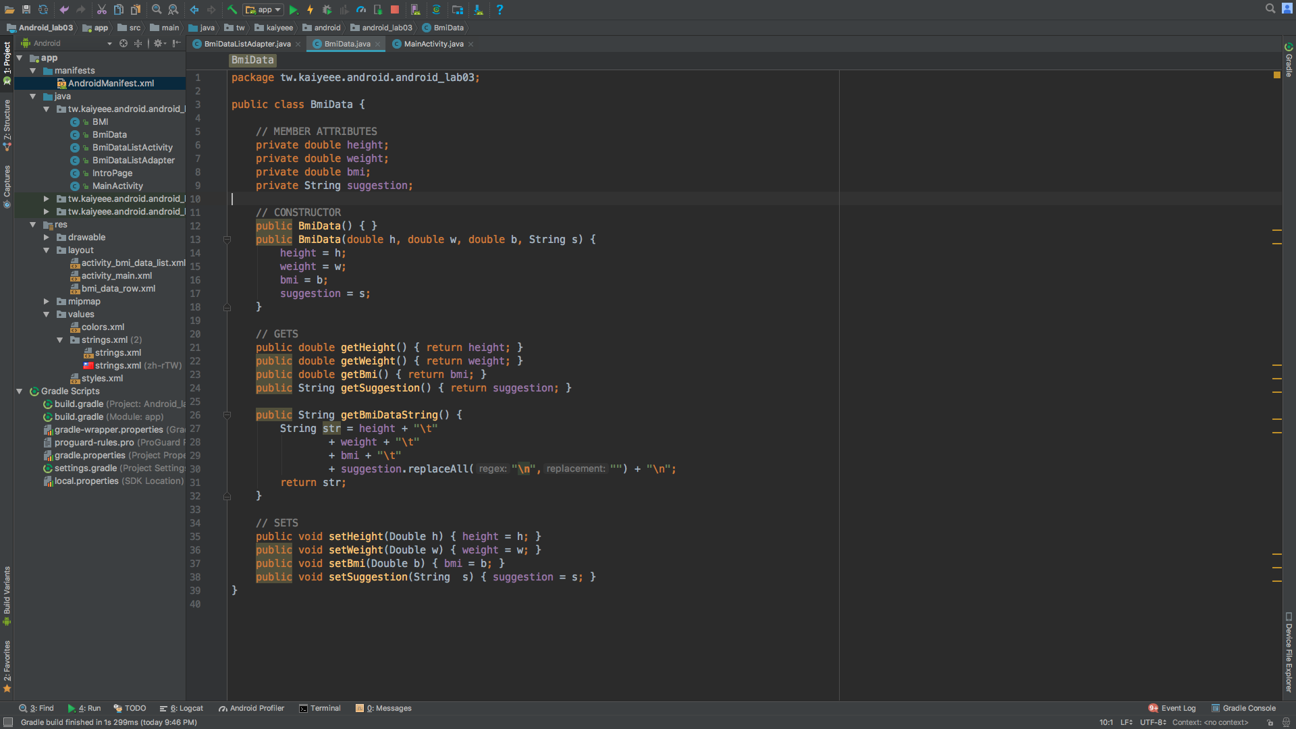Screen dimensions: 1296x729
Task: Close the BmiData.java tab
Action: click(x=378, y=45)
